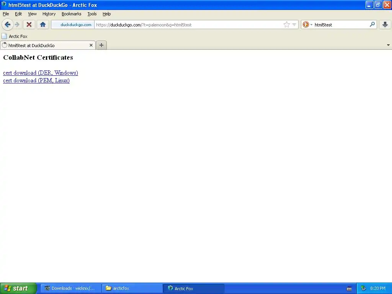Open the Help menu
Screen dimensions: 392x294
click(x=107, y=14)
